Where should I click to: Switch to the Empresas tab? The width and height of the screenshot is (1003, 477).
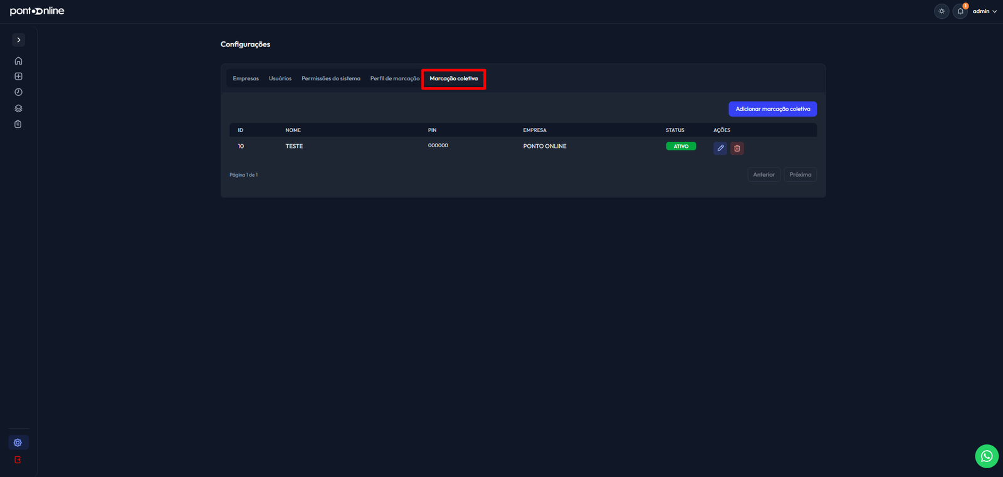[246, 78]
